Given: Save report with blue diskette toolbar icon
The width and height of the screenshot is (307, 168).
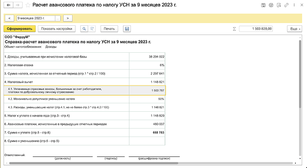Looking at the screenshot, I should [127, 29].
